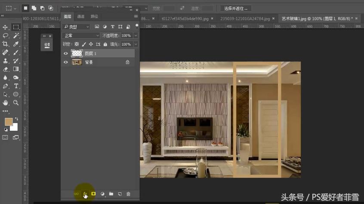364x204 pixels.
Task: Add a layer mask
Action: (93, 194)
